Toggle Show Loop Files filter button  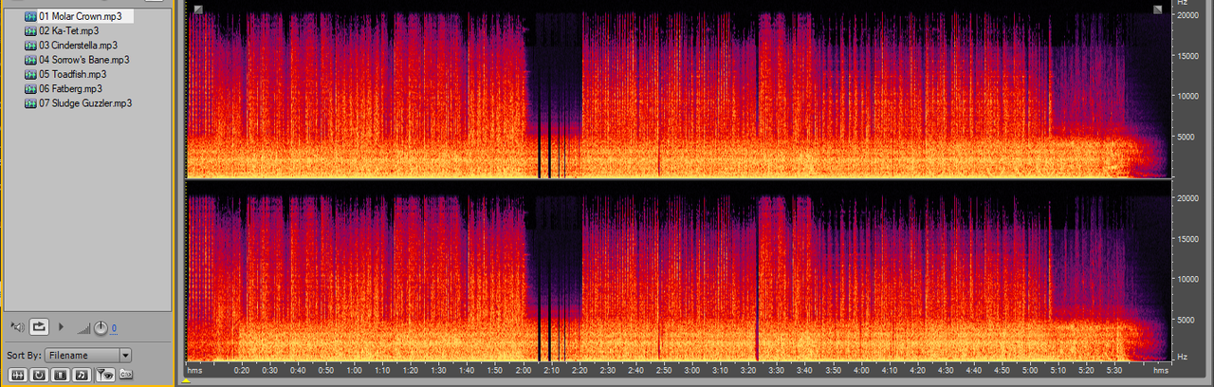pyautogui.click(x=39, y=375)
